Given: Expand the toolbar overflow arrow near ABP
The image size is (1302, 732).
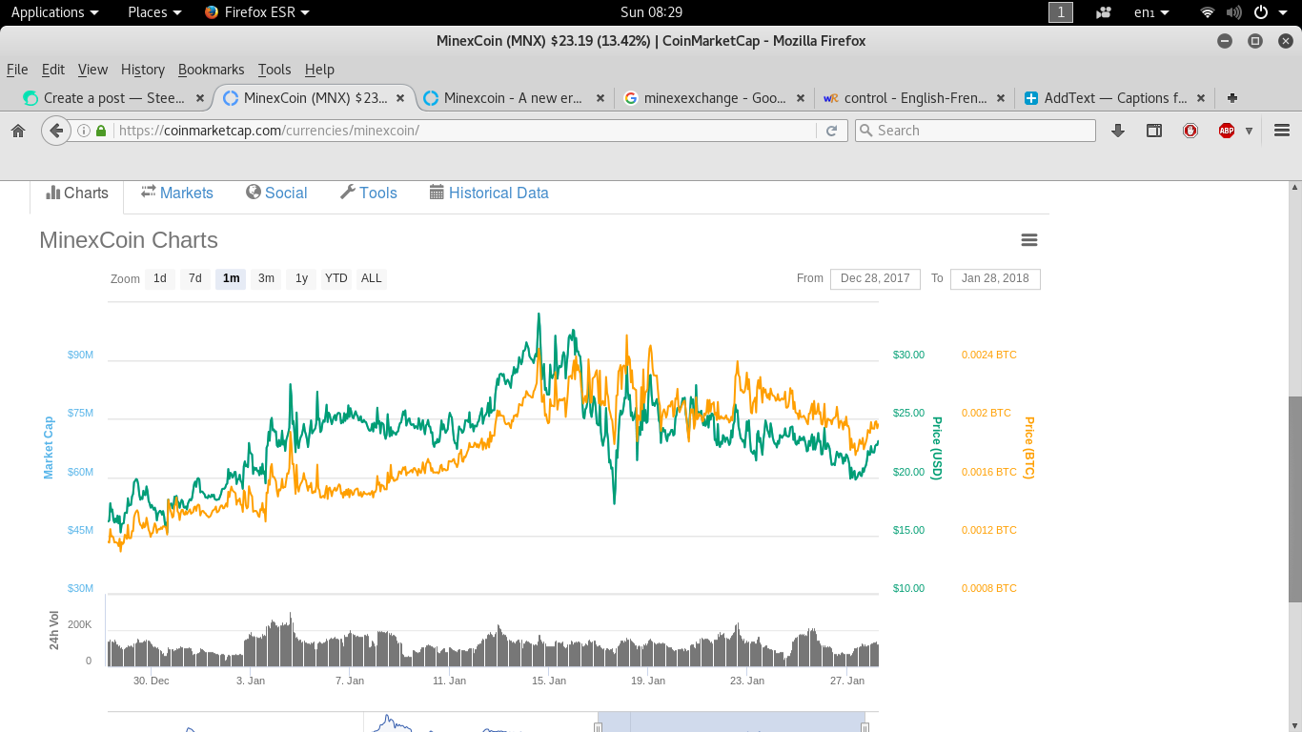Looking at the screenshot, I should 1249,131.
